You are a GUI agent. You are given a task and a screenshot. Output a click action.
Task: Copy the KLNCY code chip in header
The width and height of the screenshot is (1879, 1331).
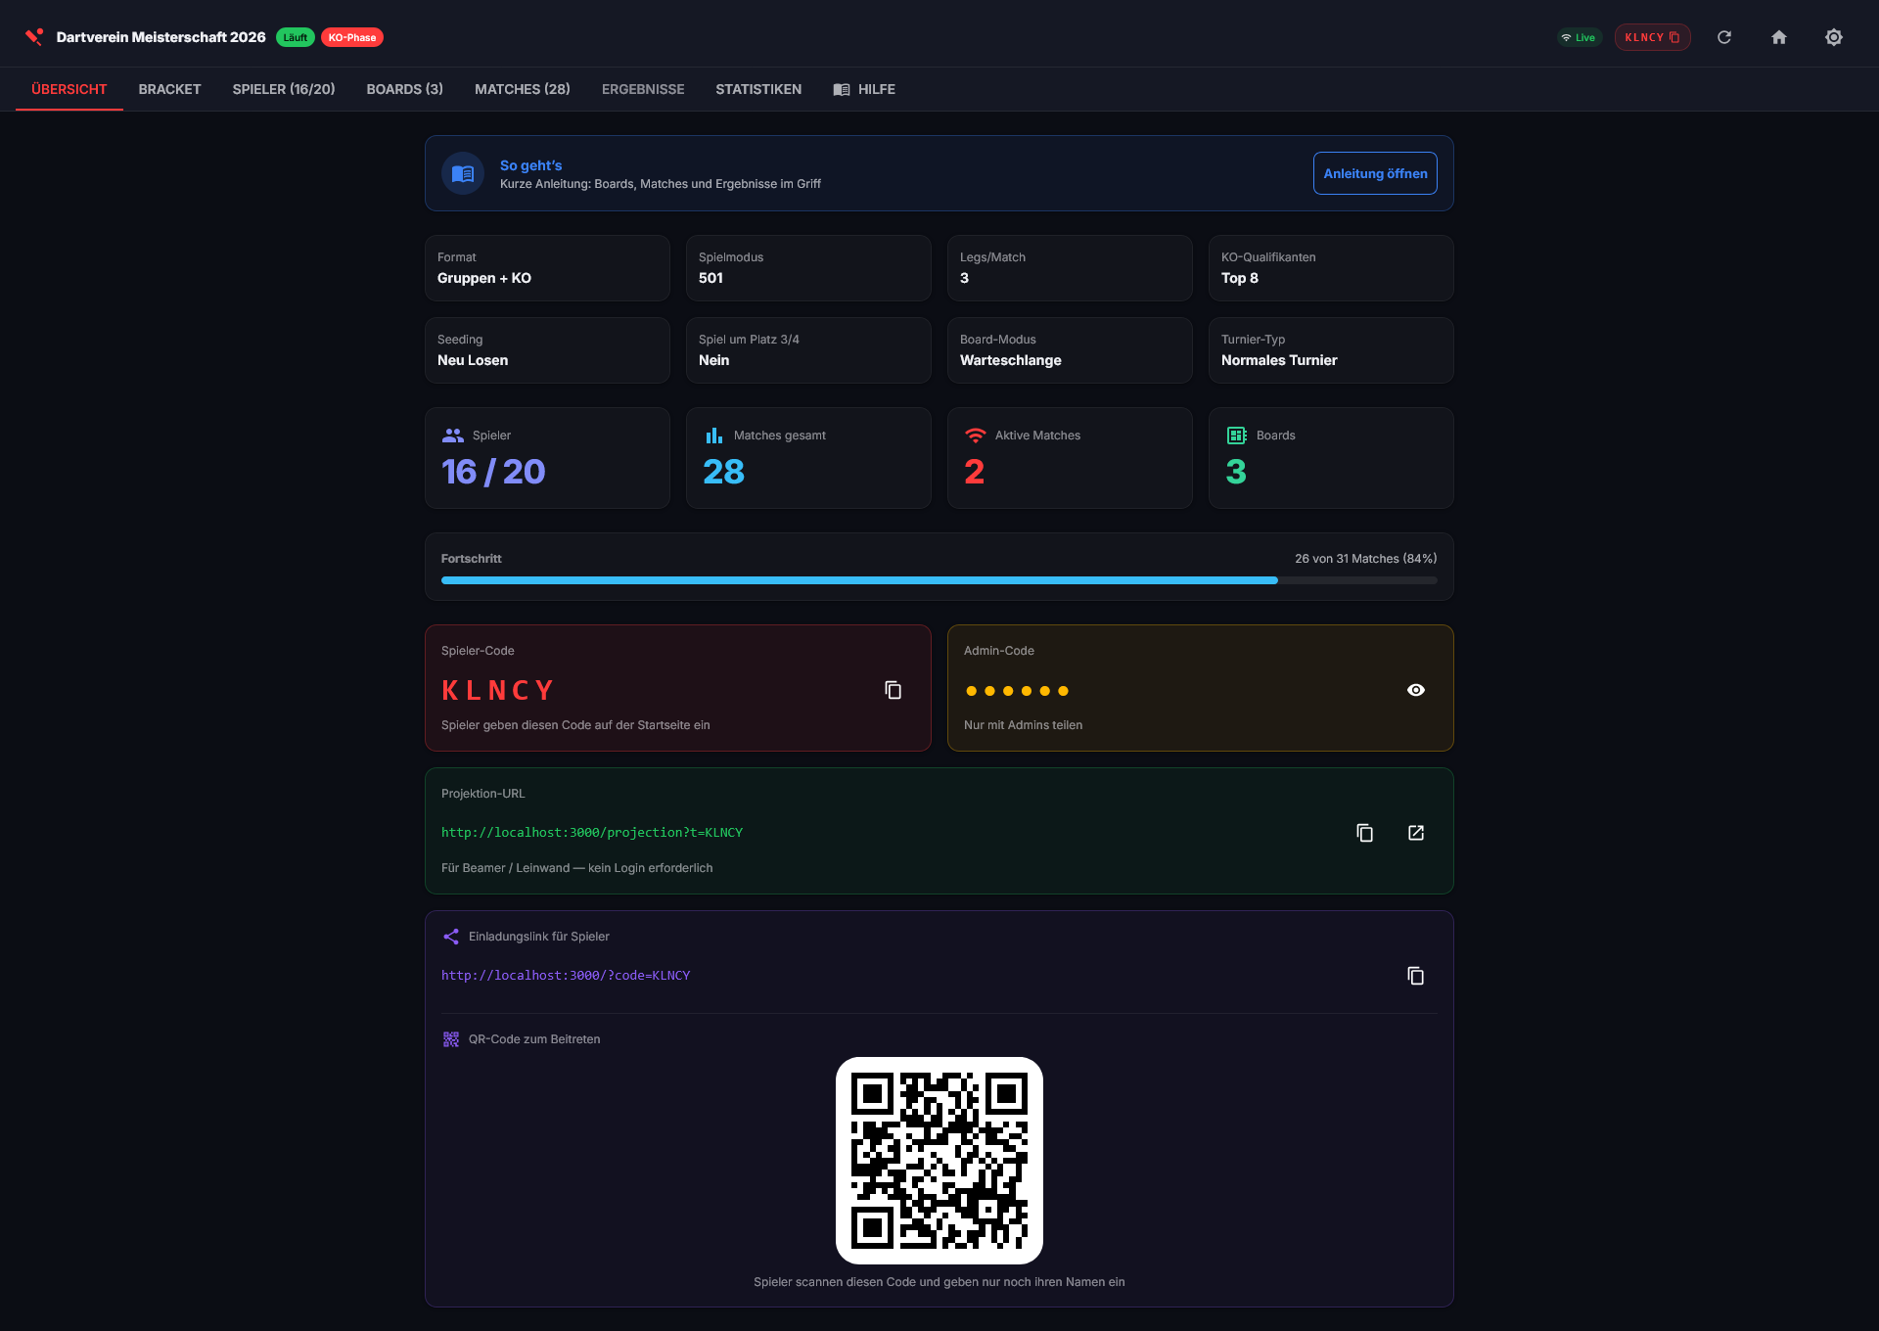(1652, 37)
